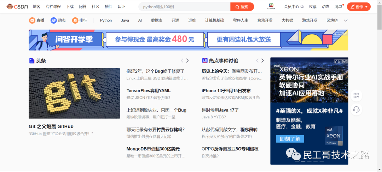Click the search magnifier 搜索 button

(242, 7)
